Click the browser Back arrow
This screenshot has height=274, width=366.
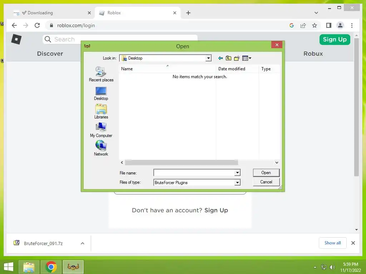tap(14, 25)
